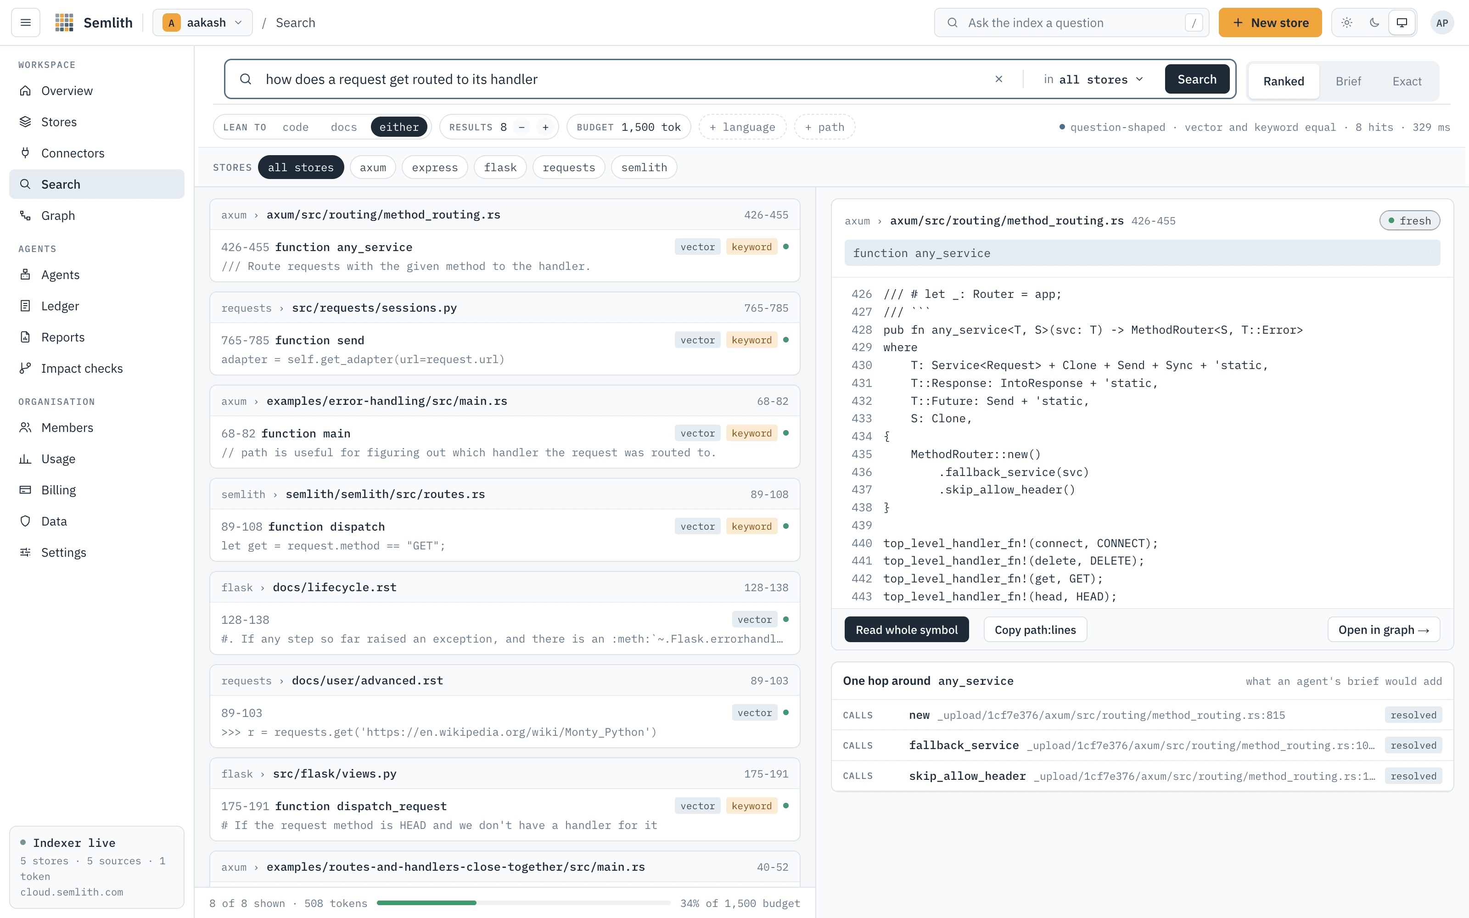Open the 'in all stores' dropdown
1469x918 pixels.
1093,79
